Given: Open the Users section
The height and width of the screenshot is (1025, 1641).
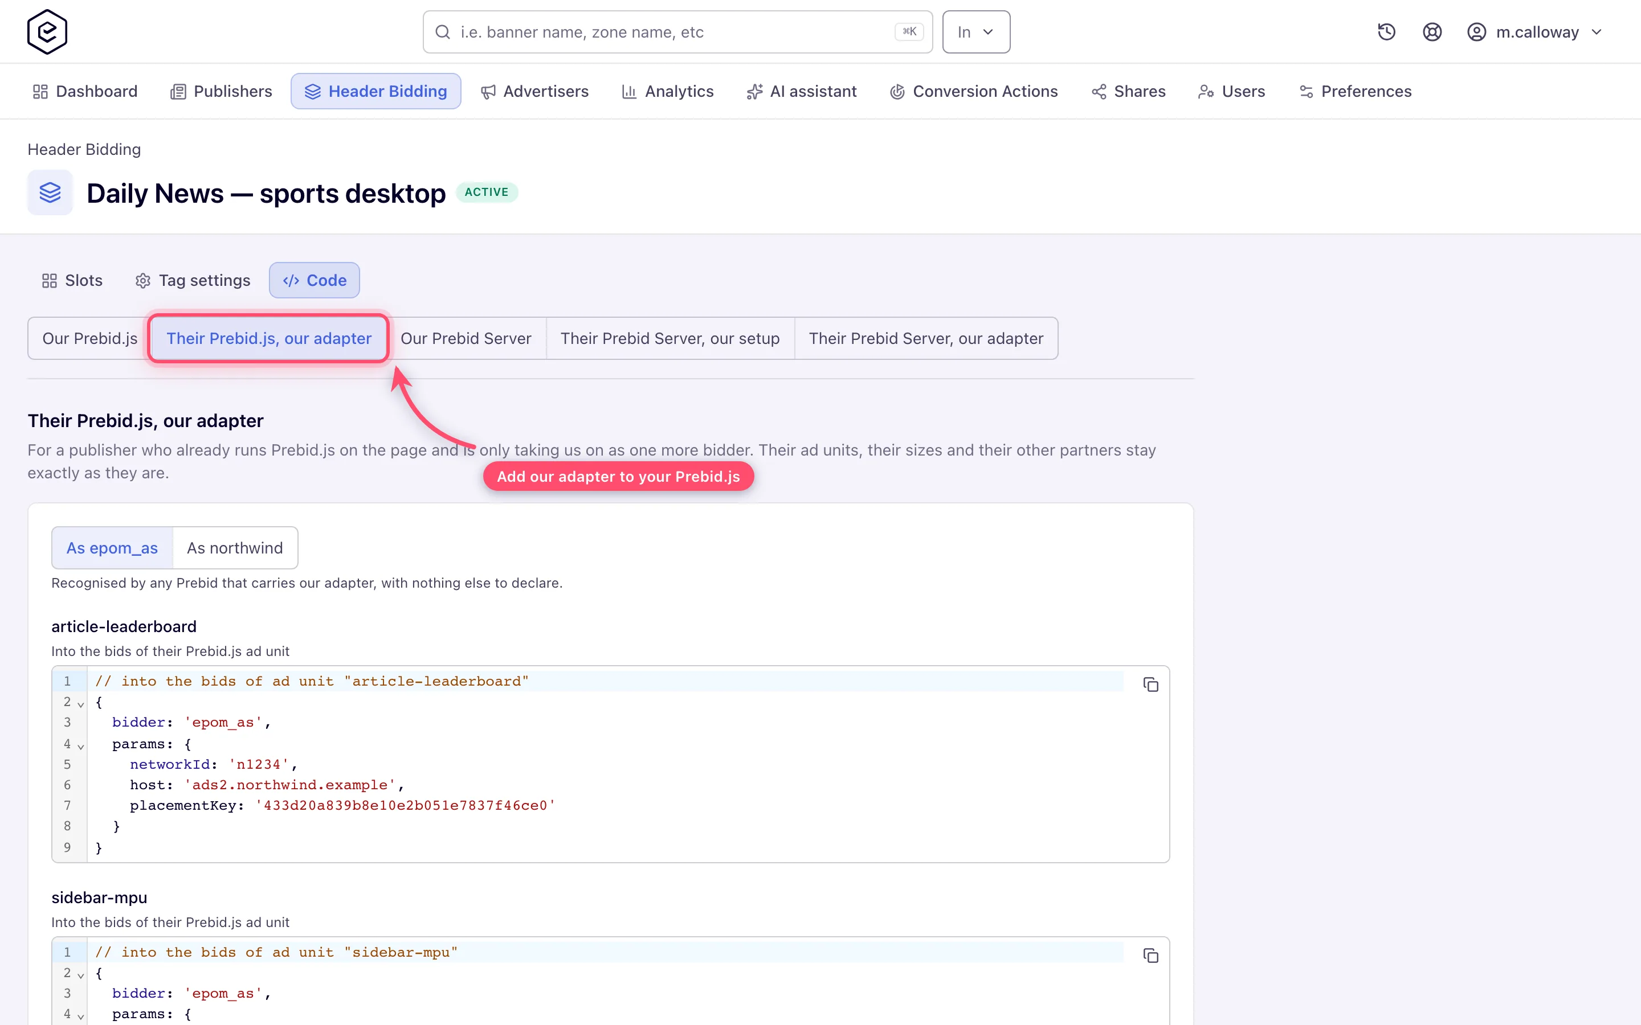Looking at the screenshot, I should coord(1231,91).
